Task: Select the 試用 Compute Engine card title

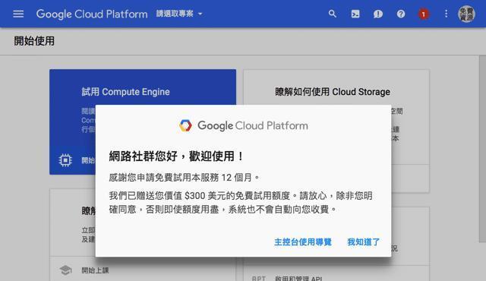Action: tap(125, 92)
